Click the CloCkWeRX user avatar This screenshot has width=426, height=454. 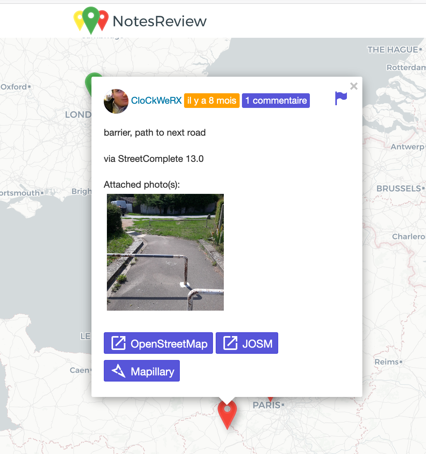click(x=116, y=101)
